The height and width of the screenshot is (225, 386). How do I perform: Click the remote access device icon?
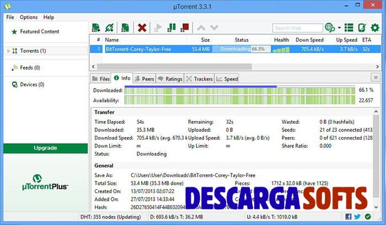tap(362, 28)
